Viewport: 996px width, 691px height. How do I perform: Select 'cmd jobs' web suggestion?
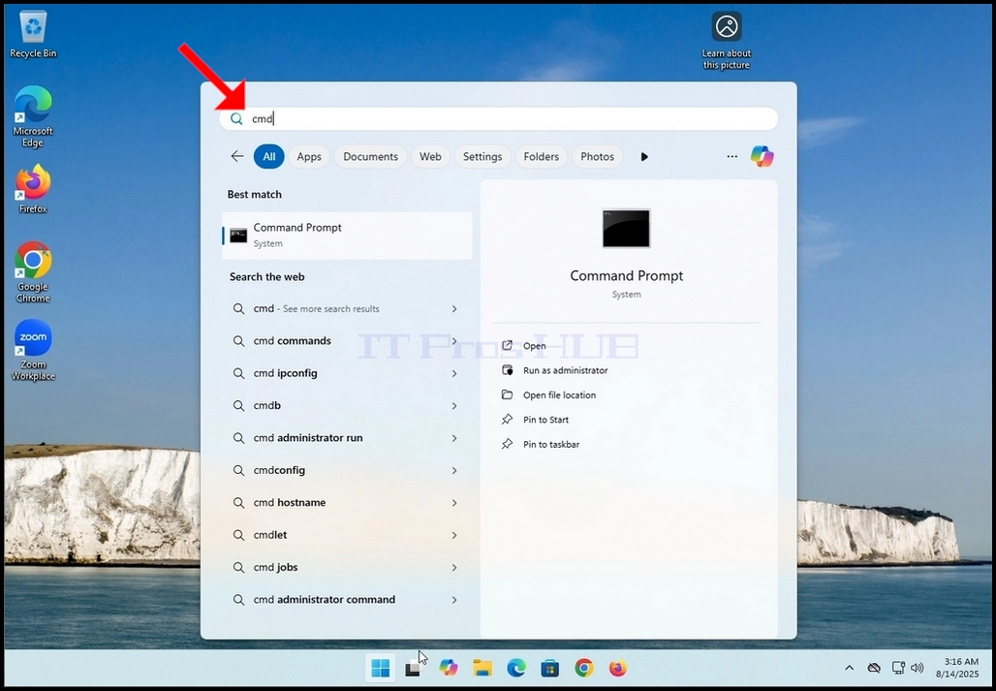click(x=347, y=567)
